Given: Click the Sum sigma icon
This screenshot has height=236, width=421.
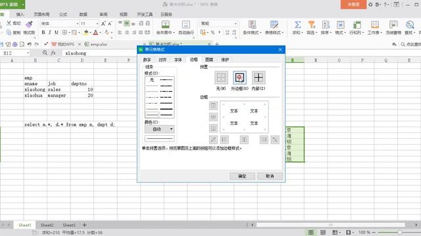Looking at the screenshot, I should [297, 25].
